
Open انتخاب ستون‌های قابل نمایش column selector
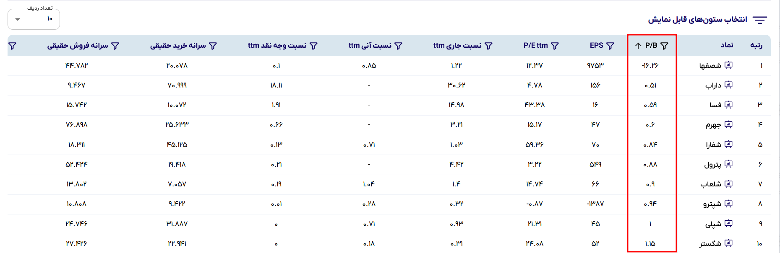point(707,20)
